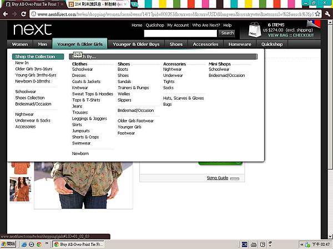Open the Quickshop navigation menu
Viewport: 333px width, 249px height.
coord(272,44)
